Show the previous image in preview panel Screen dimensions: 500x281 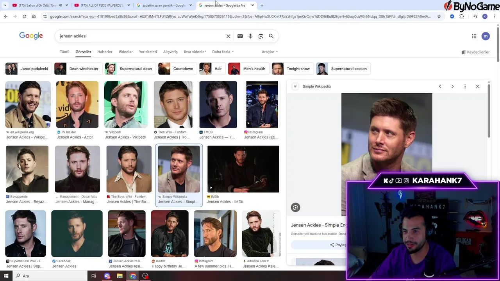(440, 86)
